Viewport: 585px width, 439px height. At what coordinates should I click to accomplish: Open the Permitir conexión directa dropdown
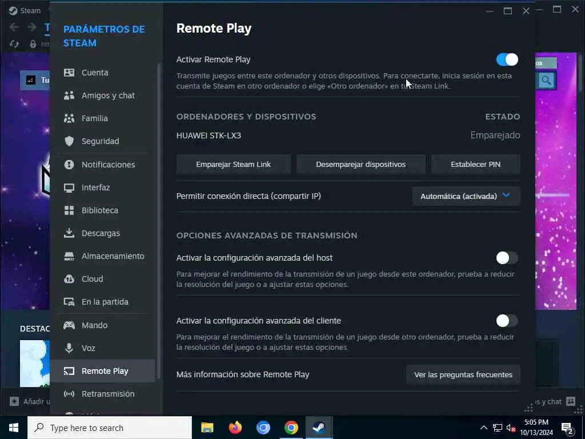point(466,196)
